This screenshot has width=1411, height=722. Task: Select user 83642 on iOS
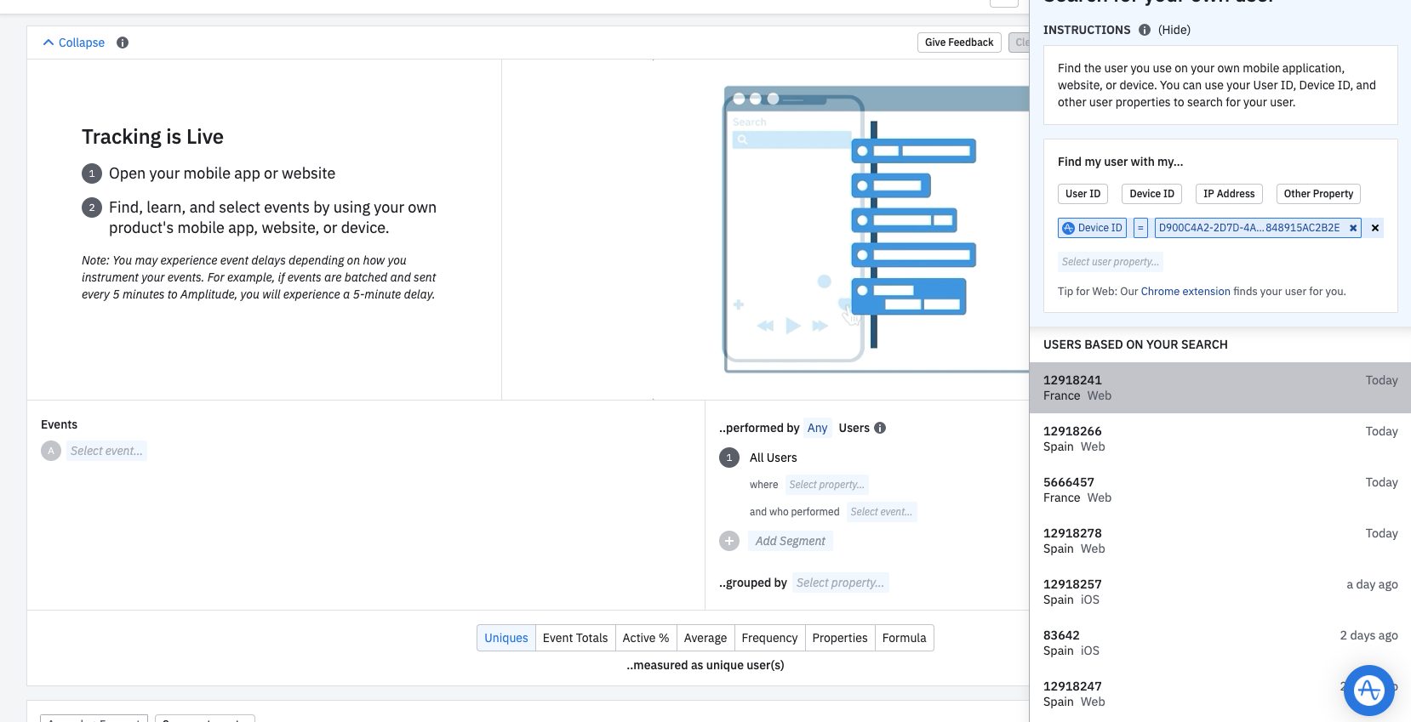(1220, 643)
